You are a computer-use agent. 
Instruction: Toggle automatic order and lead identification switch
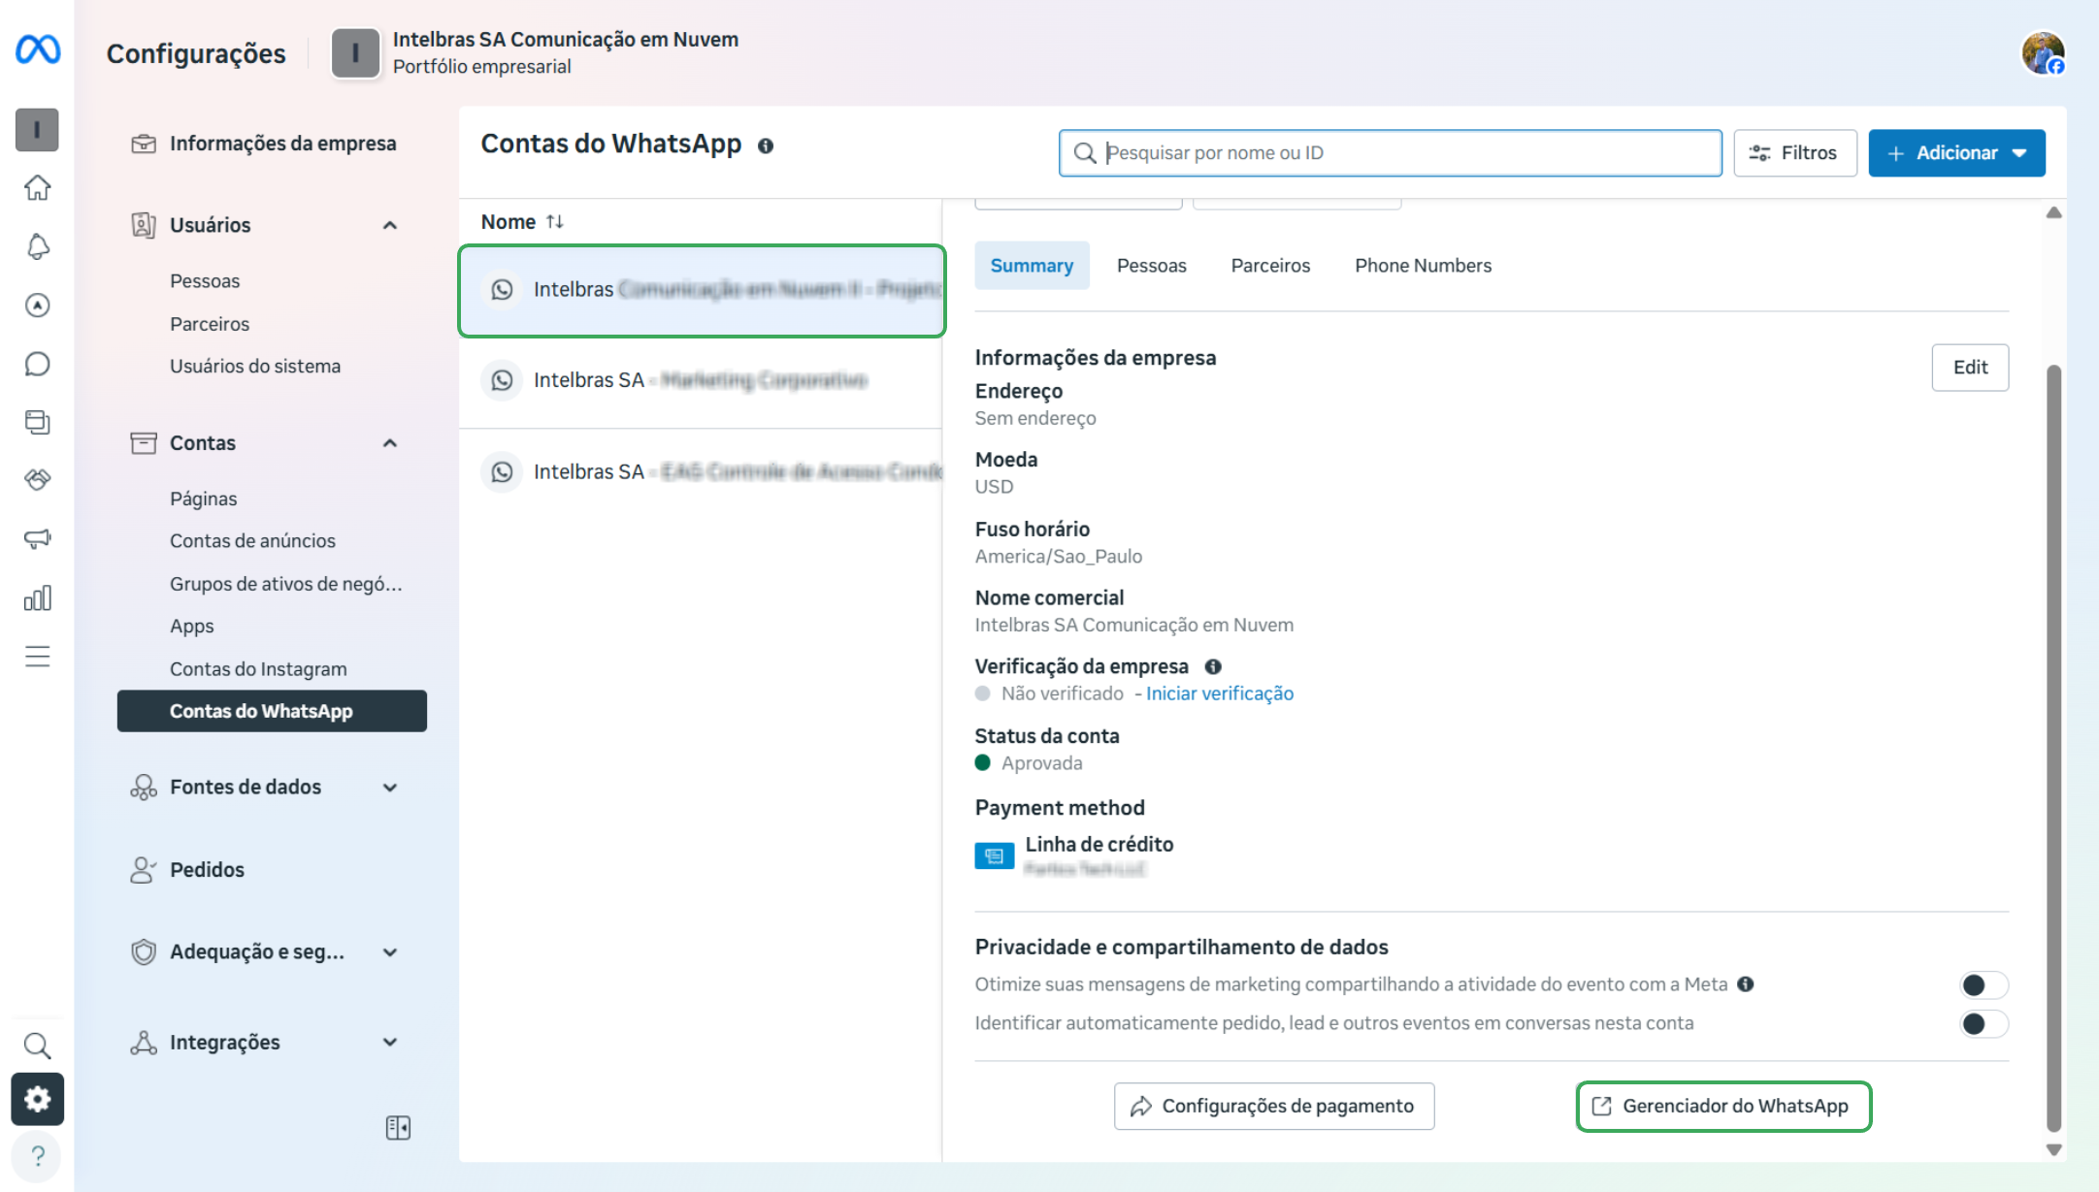1983,1023
